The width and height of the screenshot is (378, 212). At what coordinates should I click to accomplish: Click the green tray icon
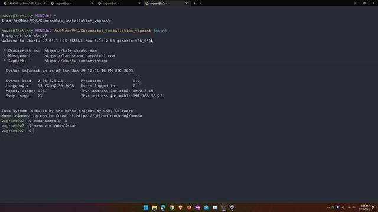(333, 207)
